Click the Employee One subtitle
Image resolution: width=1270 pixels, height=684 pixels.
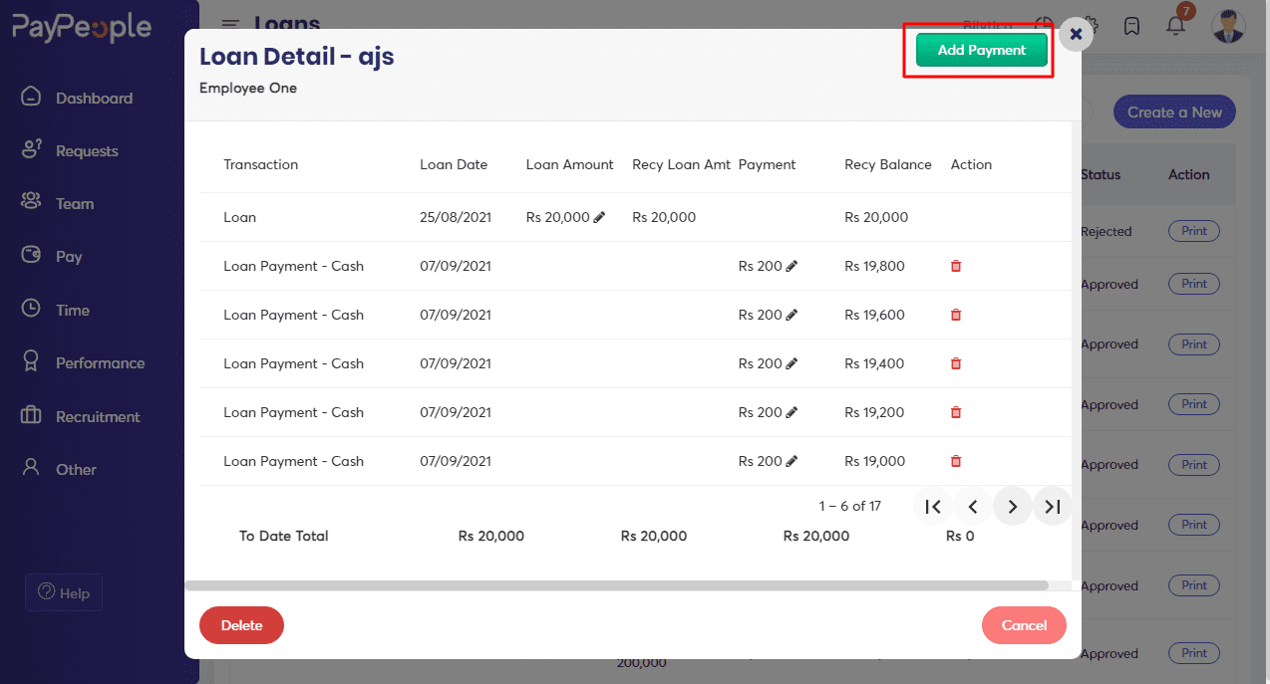pos(248,88)
